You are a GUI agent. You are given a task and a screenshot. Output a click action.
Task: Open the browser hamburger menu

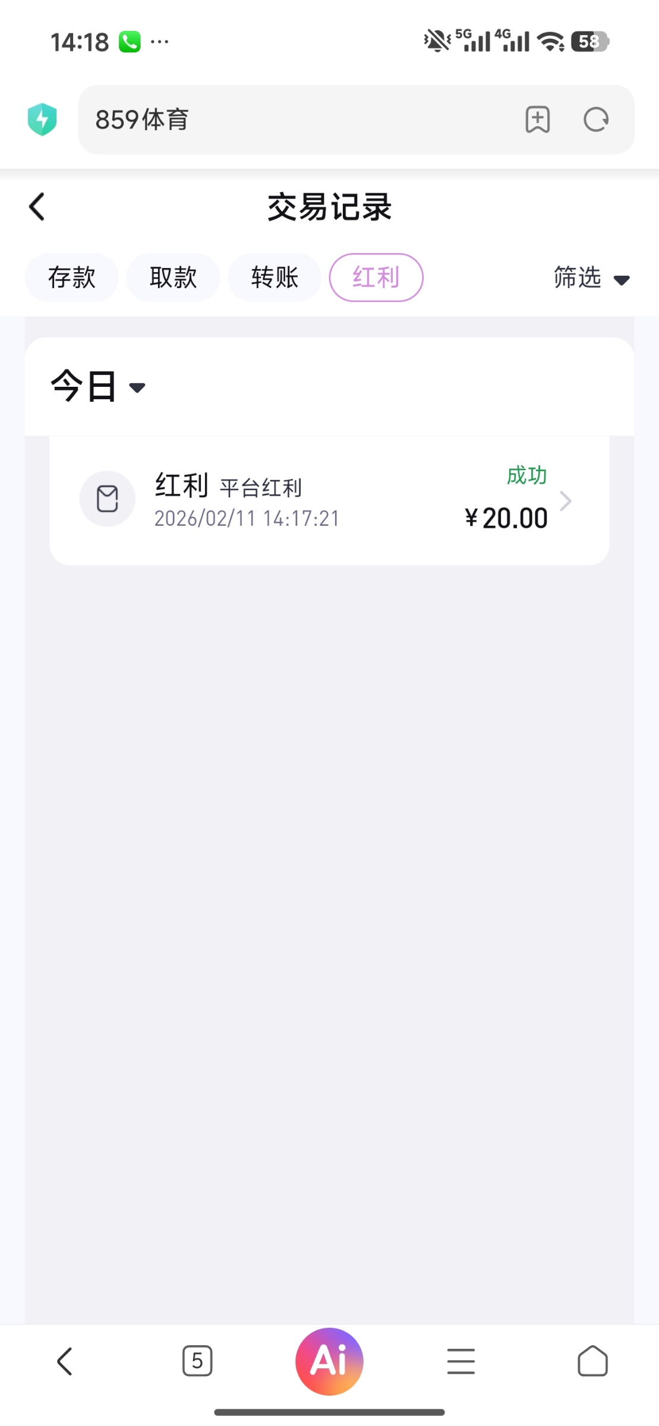[x=461, y=1361]
